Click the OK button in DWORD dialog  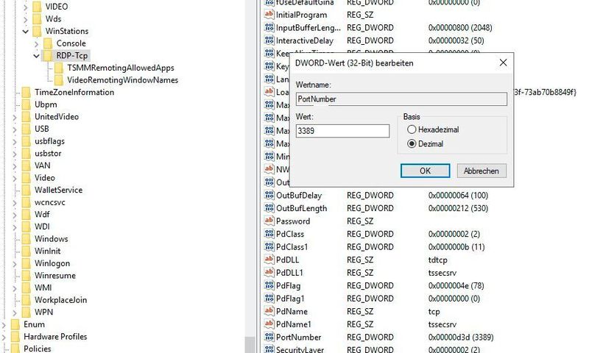[425, 171]
